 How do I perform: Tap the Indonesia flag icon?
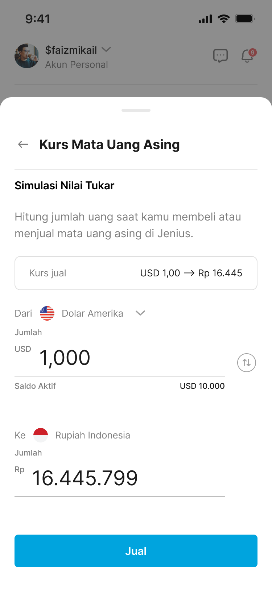(x=41, y=435)
